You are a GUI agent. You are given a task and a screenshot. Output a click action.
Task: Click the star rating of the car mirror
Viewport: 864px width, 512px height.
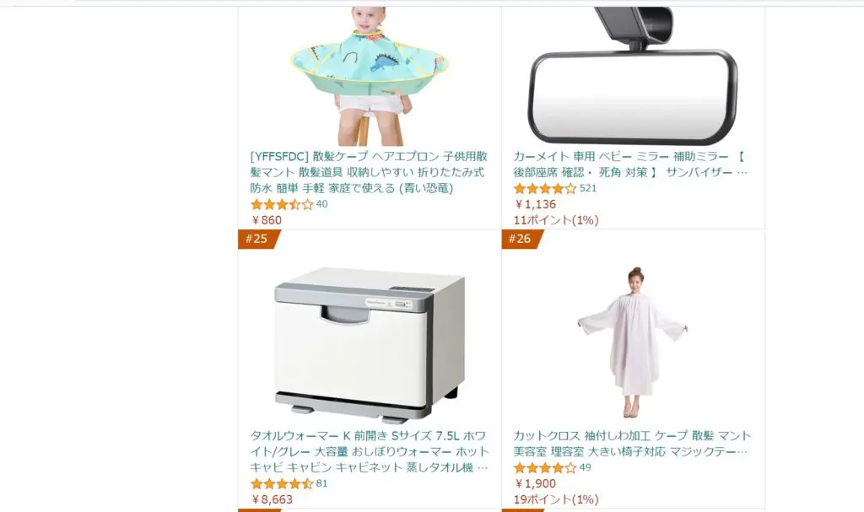tap(545, 188)
